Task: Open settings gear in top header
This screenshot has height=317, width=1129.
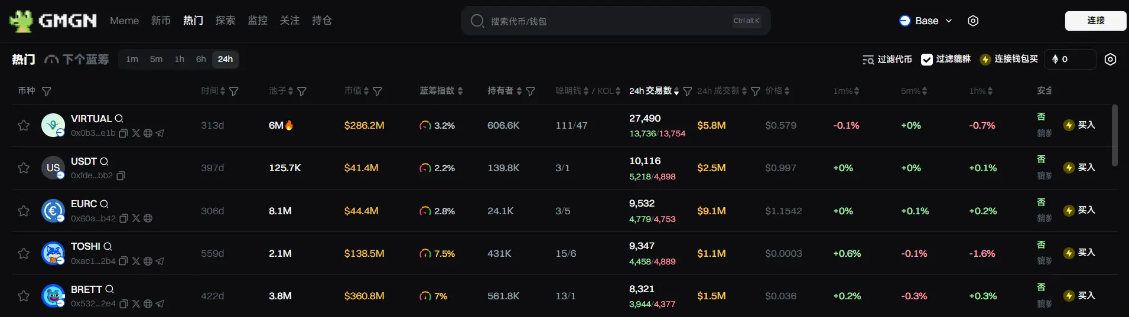Action: [x=973, y=21]
